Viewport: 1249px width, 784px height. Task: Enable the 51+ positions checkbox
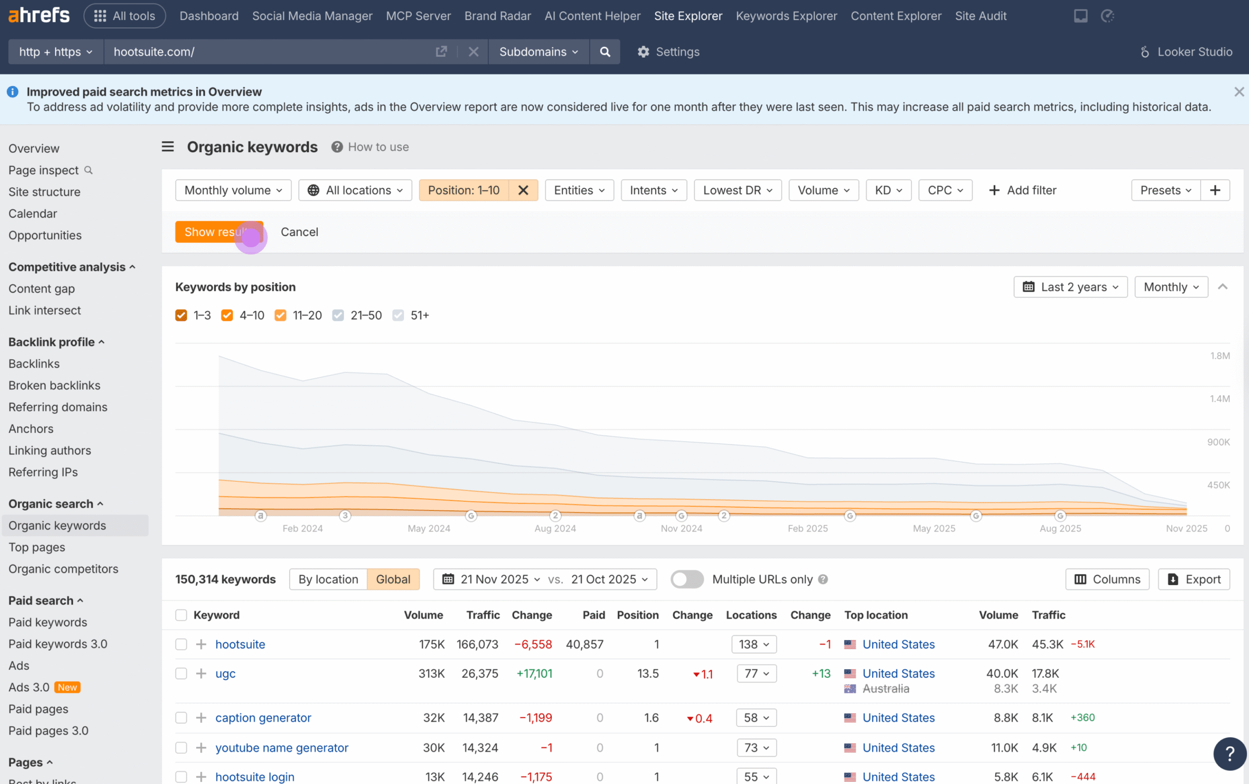(x=398, y=315)
